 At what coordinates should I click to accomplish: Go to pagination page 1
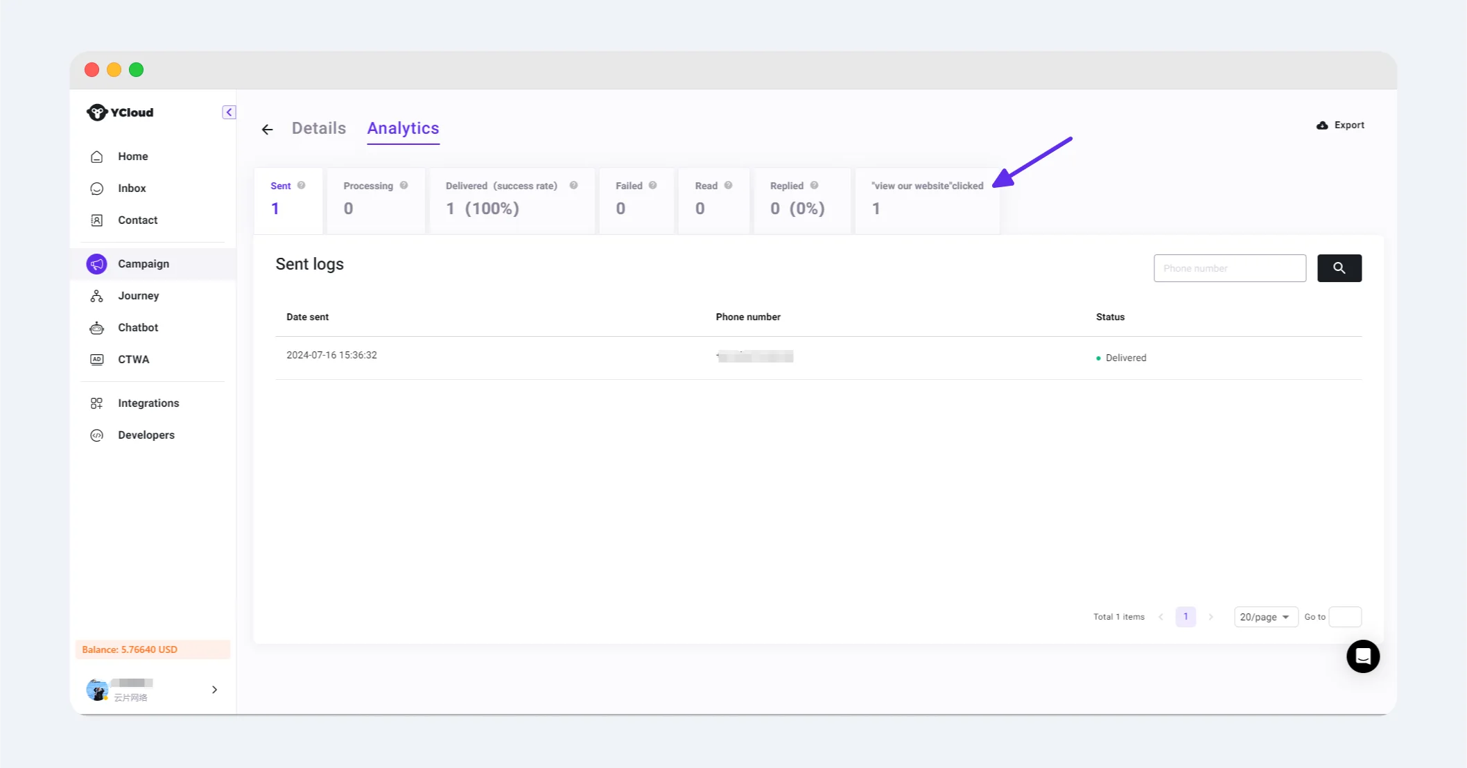[1185, 617]
